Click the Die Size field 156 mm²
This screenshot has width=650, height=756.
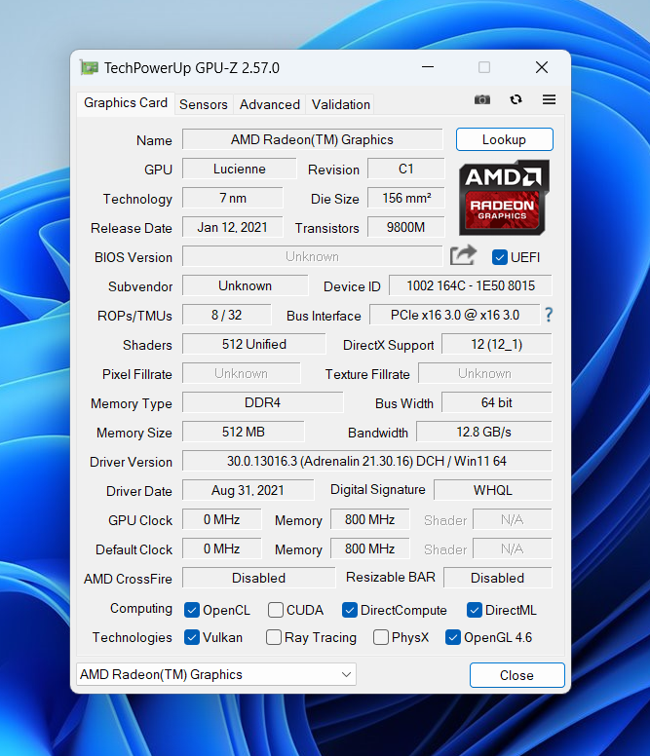point(406,198)
